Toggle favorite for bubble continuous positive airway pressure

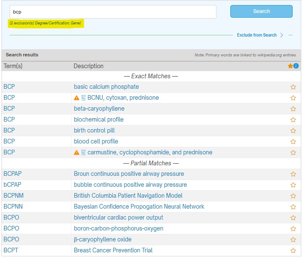click(293, 185)
